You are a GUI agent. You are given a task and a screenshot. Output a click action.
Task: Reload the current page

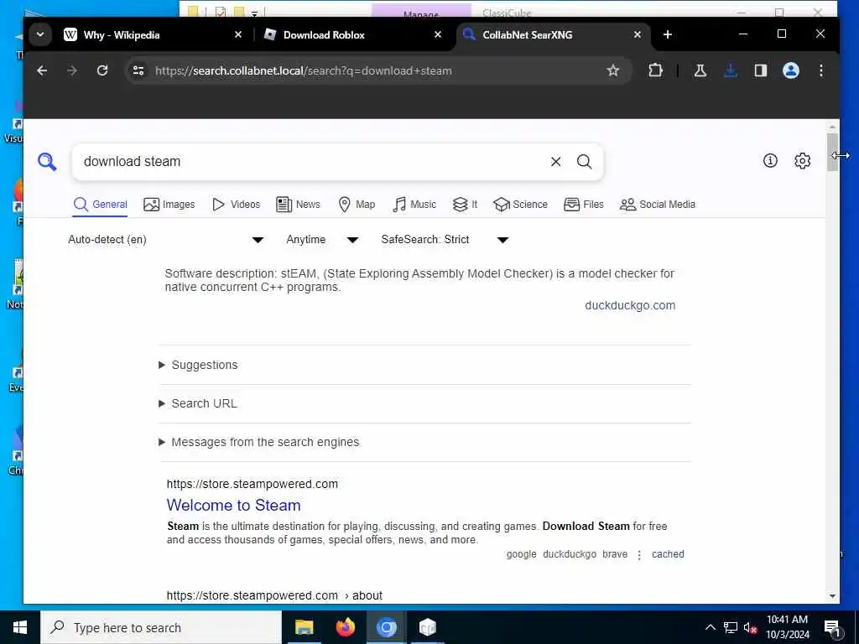pos(102,70)
